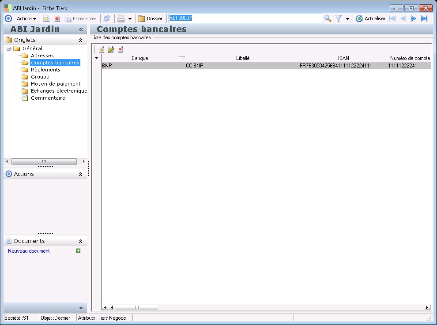Sort by the IBAN column header
Viewport: 437px width, 325px height.
point(343,58)
